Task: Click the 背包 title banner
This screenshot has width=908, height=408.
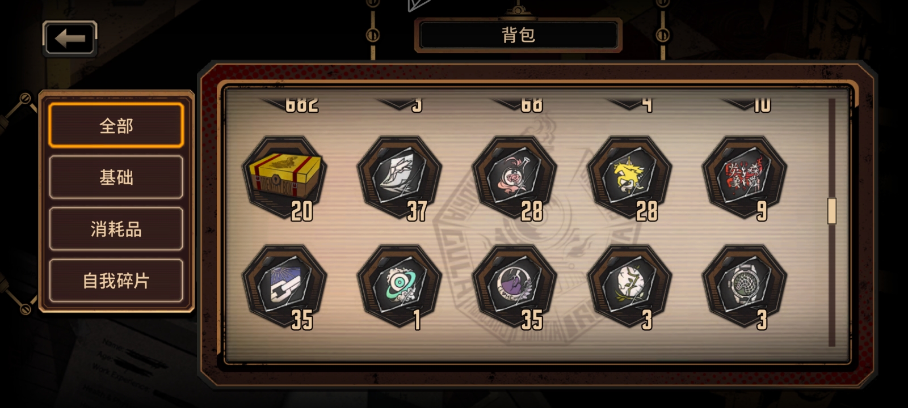Action: [x=518, y=35]
